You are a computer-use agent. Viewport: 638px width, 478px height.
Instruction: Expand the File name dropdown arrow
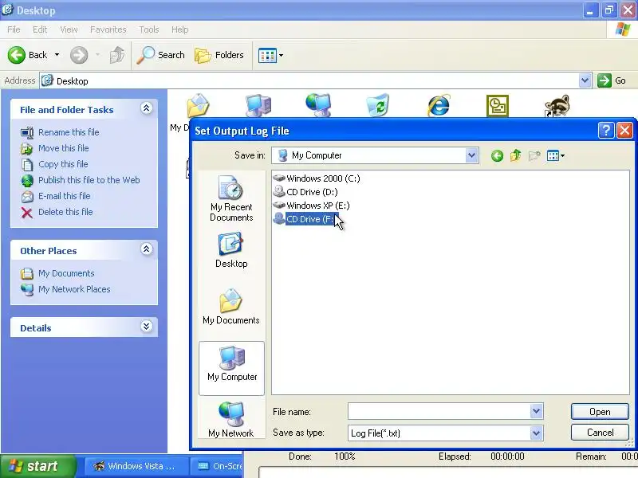[536, 411]
